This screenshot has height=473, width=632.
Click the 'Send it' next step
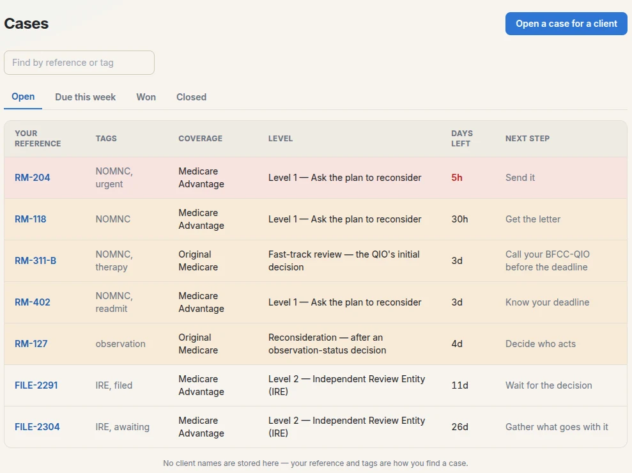click(x=520, y=178)
